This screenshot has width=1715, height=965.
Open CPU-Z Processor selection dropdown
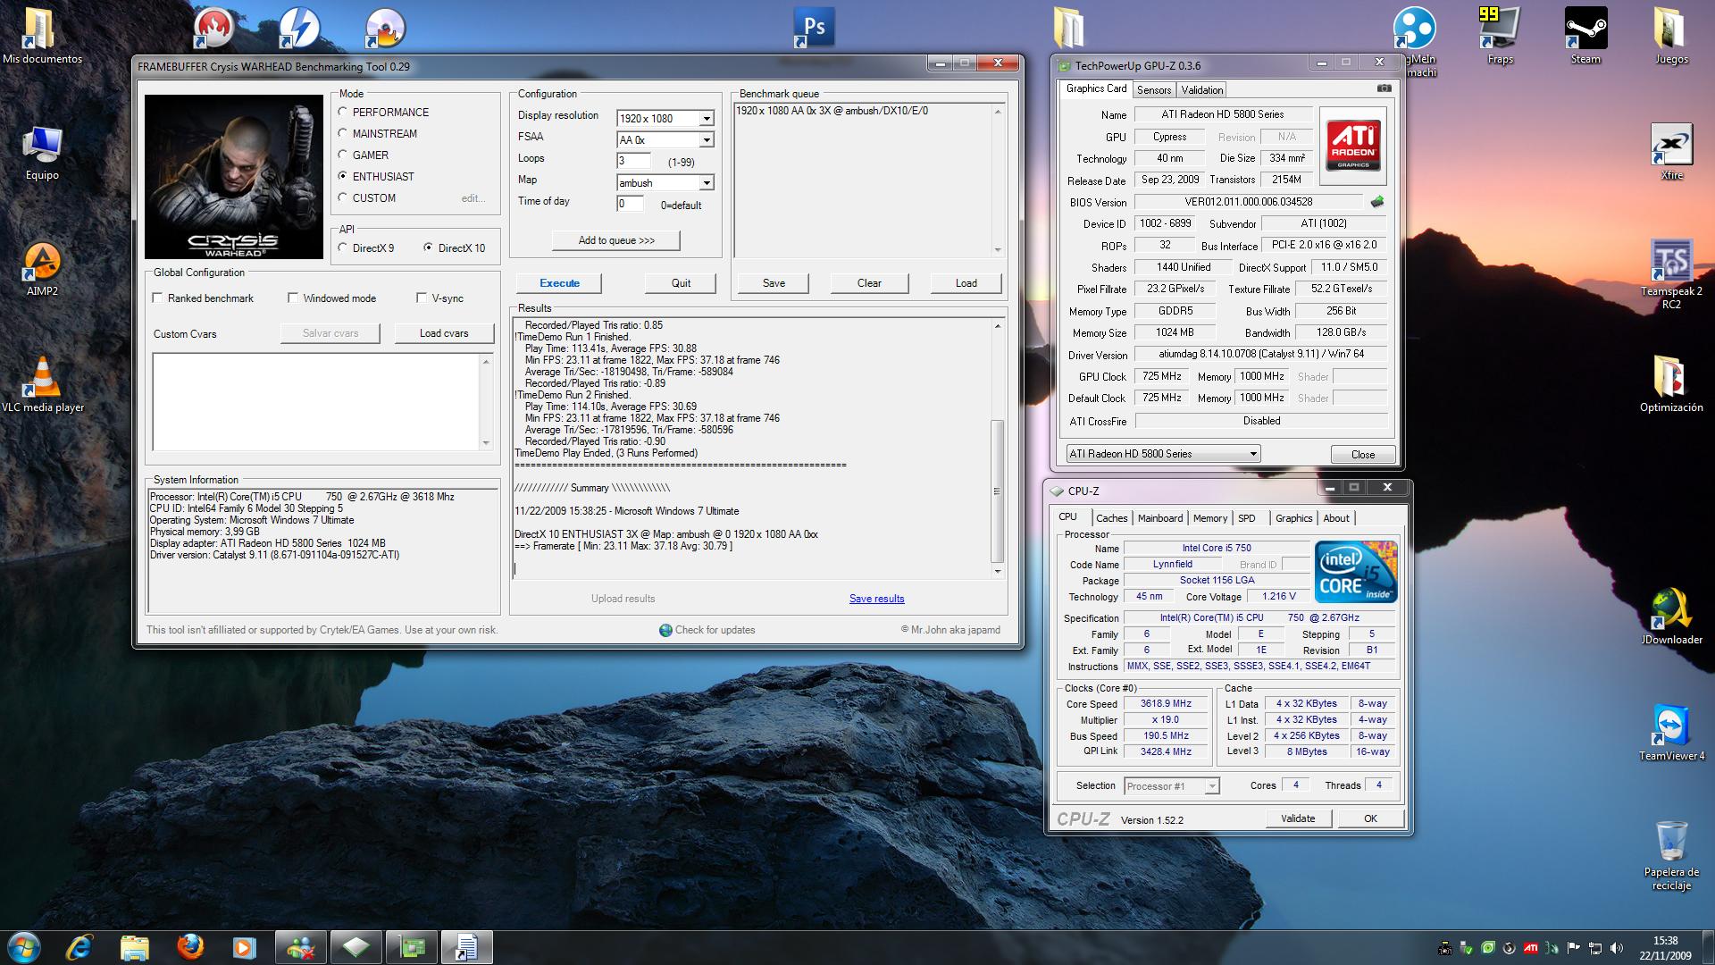pyautogui.click(x=1171, y=786)
